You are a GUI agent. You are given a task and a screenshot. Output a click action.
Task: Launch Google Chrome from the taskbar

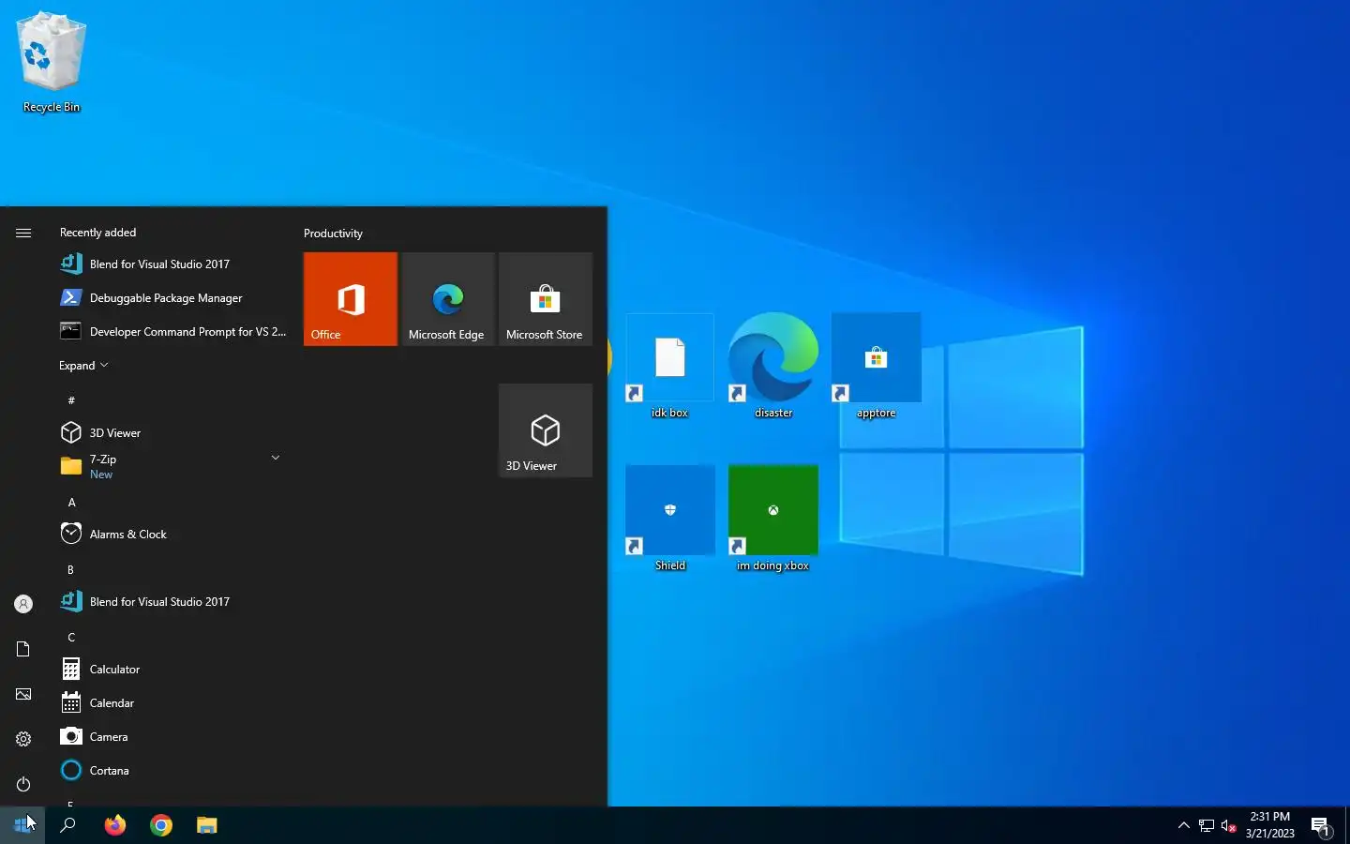coord(161,825)
